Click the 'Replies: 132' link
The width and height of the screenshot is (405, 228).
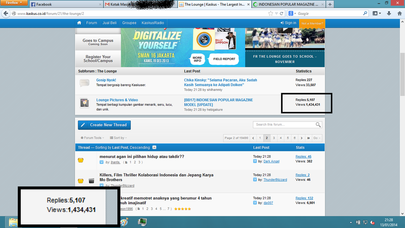coord(304,198)
